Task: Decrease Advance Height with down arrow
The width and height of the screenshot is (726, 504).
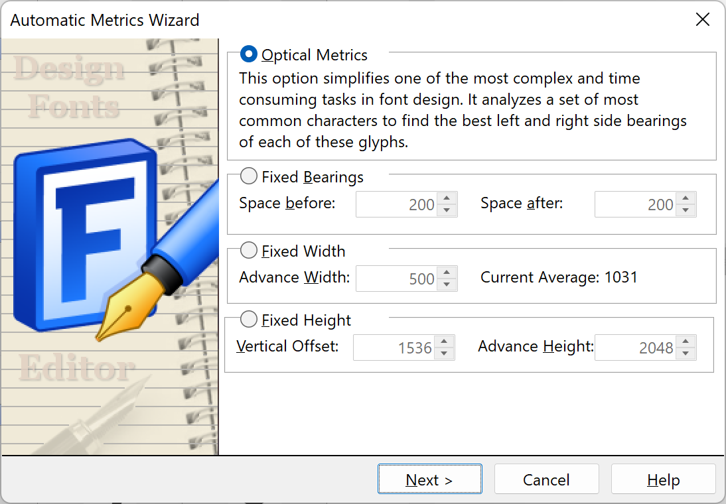Action: click(x=686, y=353)
